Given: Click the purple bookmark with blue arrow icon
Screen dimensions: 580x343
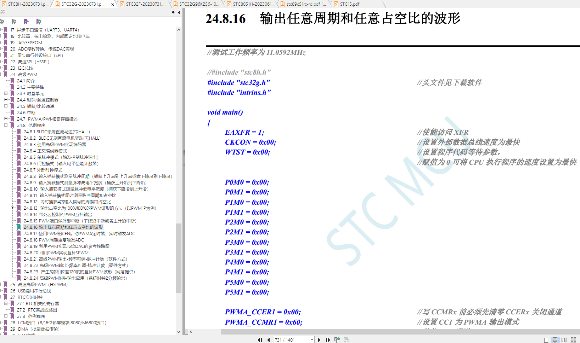Looking at the screenshot, I should [x=26, y=22].
